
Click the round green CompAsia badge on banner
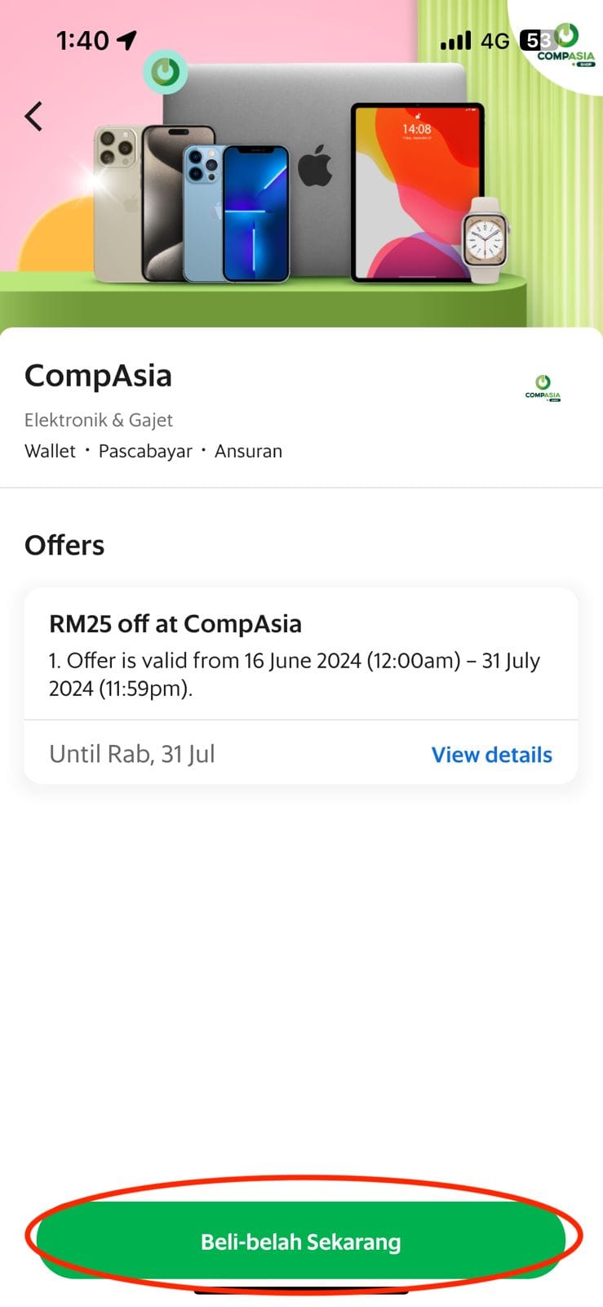166,72
